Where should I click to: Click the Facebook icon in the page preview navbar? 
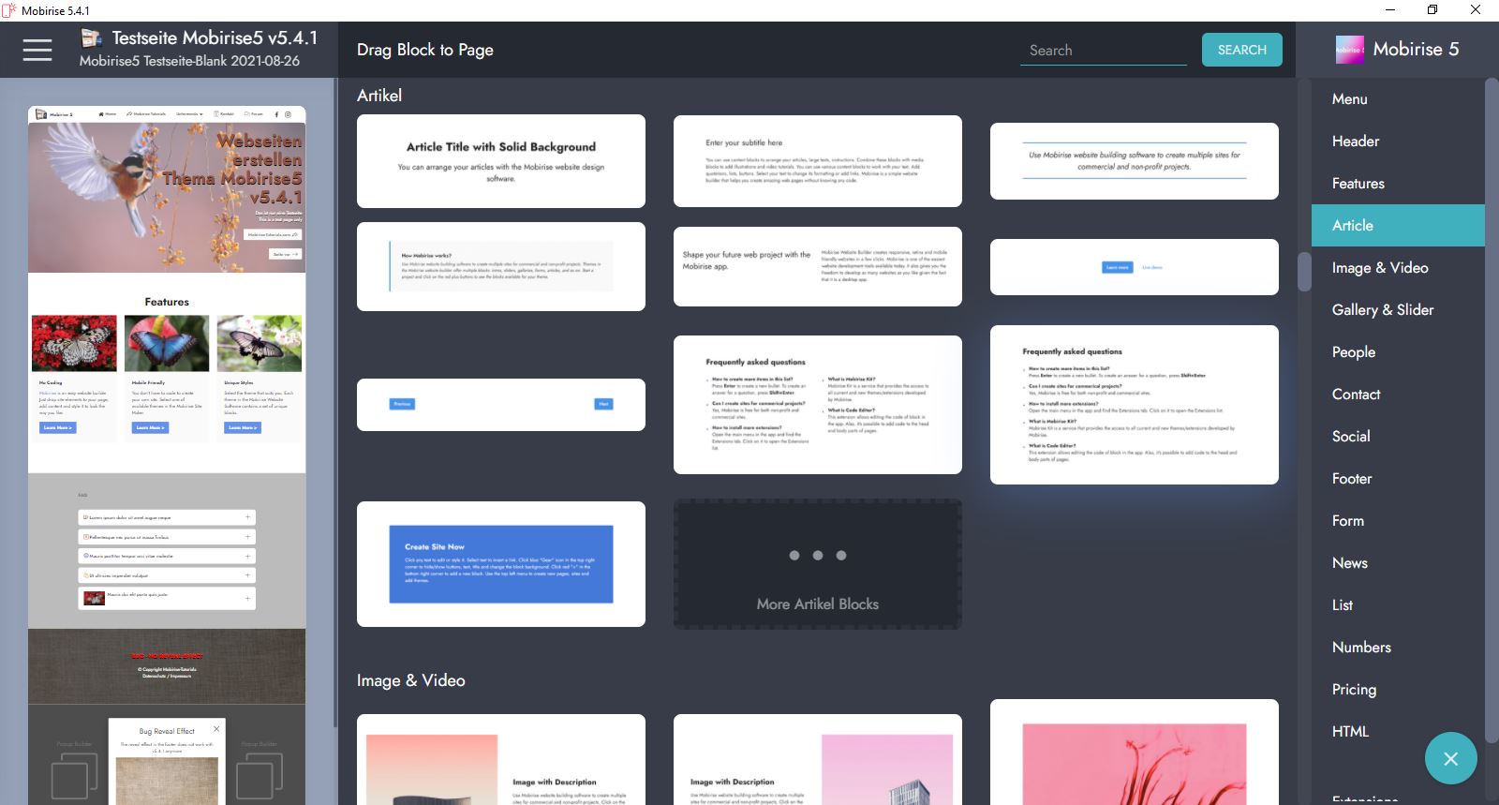pos(276,114)
